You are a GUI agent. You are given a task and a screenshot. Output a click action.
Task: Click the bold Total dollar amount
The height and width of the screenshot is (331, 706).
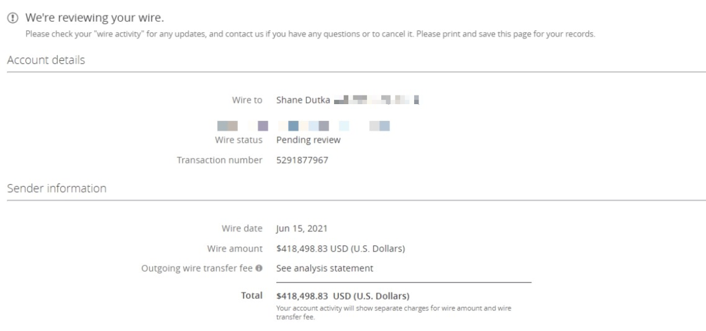tap(342, 296)
